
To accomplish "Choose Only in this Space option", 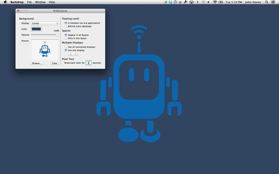I will pos(66,38).
